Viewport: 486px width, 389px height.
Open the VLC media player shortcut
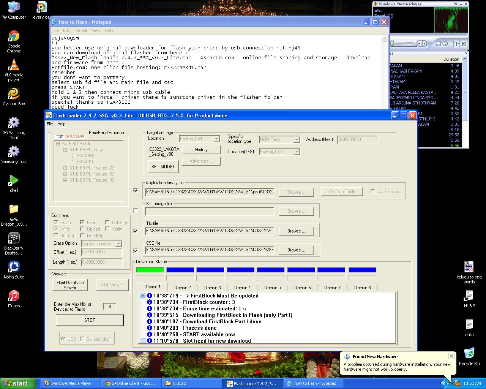tap(14, 71)
